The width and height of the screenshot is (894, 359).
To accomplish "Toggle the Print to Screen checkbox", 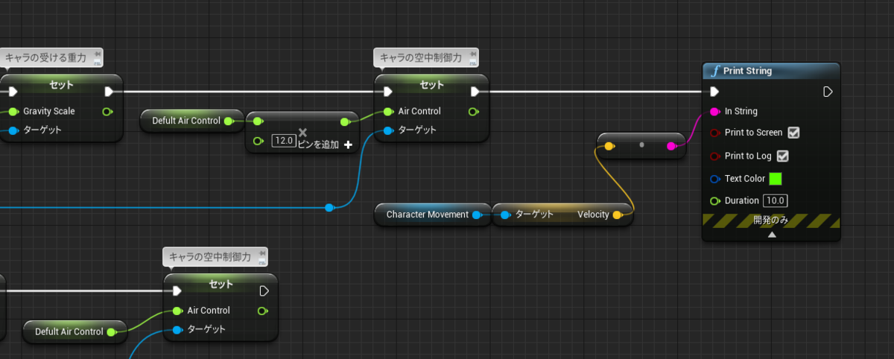I will coord(793,133).
